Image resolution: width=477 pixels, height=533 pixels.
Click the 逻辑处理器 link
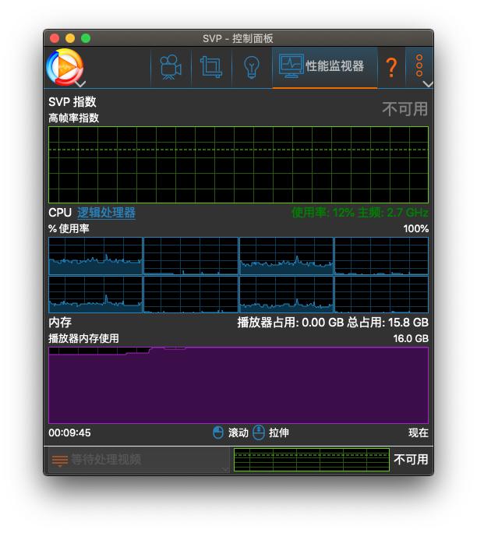106,213
